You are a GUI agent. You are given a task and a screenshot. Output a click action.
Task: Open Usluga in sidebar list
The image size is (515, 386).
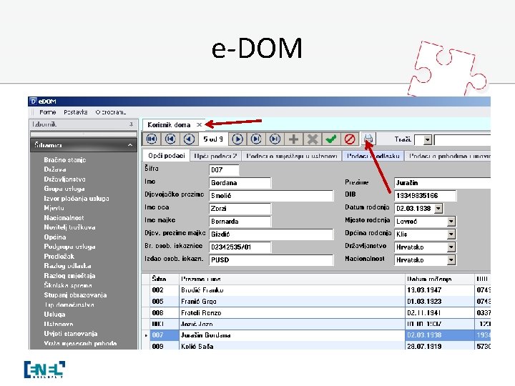point(54,314)
